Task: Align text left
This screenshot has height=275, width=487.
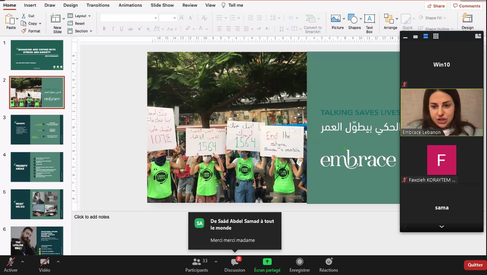Action: coord(220,29)
